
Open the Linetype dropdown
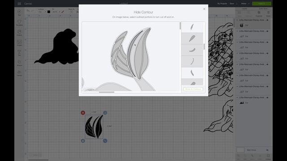click(42, 12)
